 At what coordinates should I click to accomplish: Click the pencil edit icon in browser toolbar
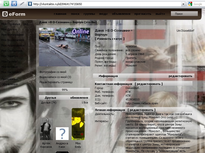(x=22, y=4)
